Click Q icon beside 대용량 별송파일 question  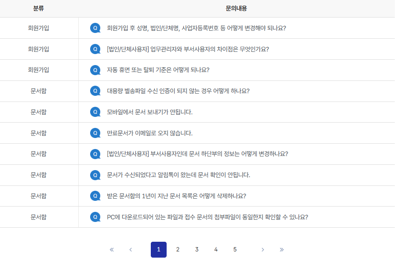click(95, 91)
